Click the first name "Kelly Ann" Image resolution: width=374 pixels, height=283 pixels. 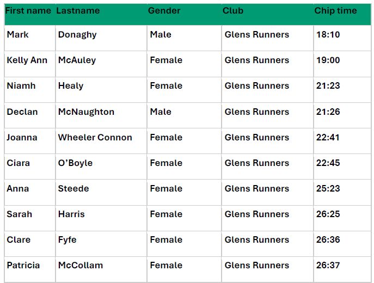pos(27,60)
